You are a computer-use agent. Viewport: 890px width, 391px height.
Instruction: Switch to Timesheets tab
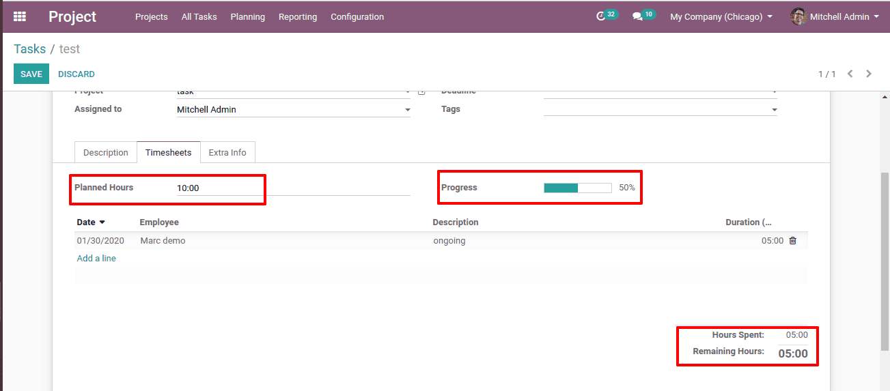pyautogui.click(x=169, y=152)
